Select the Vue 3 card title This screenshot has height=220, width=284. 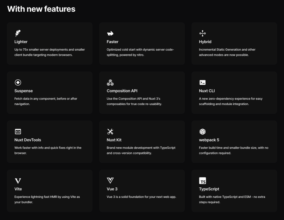coord(112,189)
